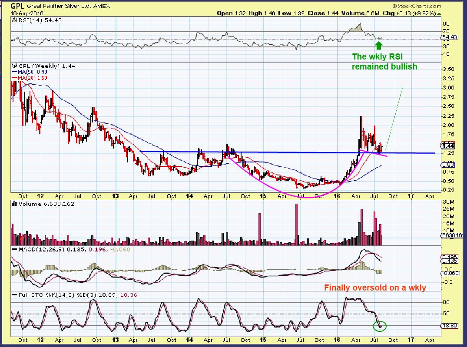
Task: Select the RSI(14) 54.43 indicator label
Action: (x=40, y=20)
